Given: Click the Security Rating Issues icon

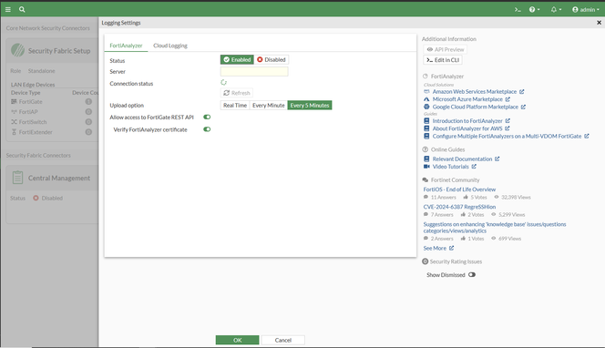Looking at the screenshot, I should (x=425, y=261).
